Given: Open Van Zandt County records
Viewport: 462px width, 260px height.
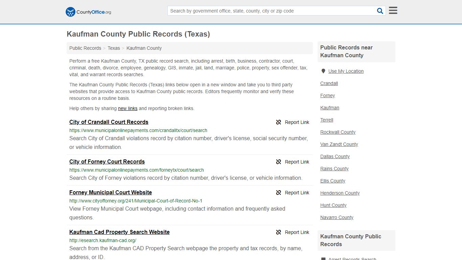Looking at the screenshot, I should pyautogui.click(x=339, y=144).
